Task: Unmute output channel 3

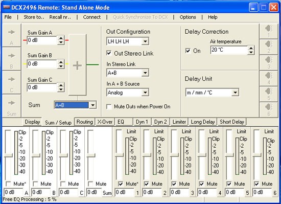Action: point(174,184)
